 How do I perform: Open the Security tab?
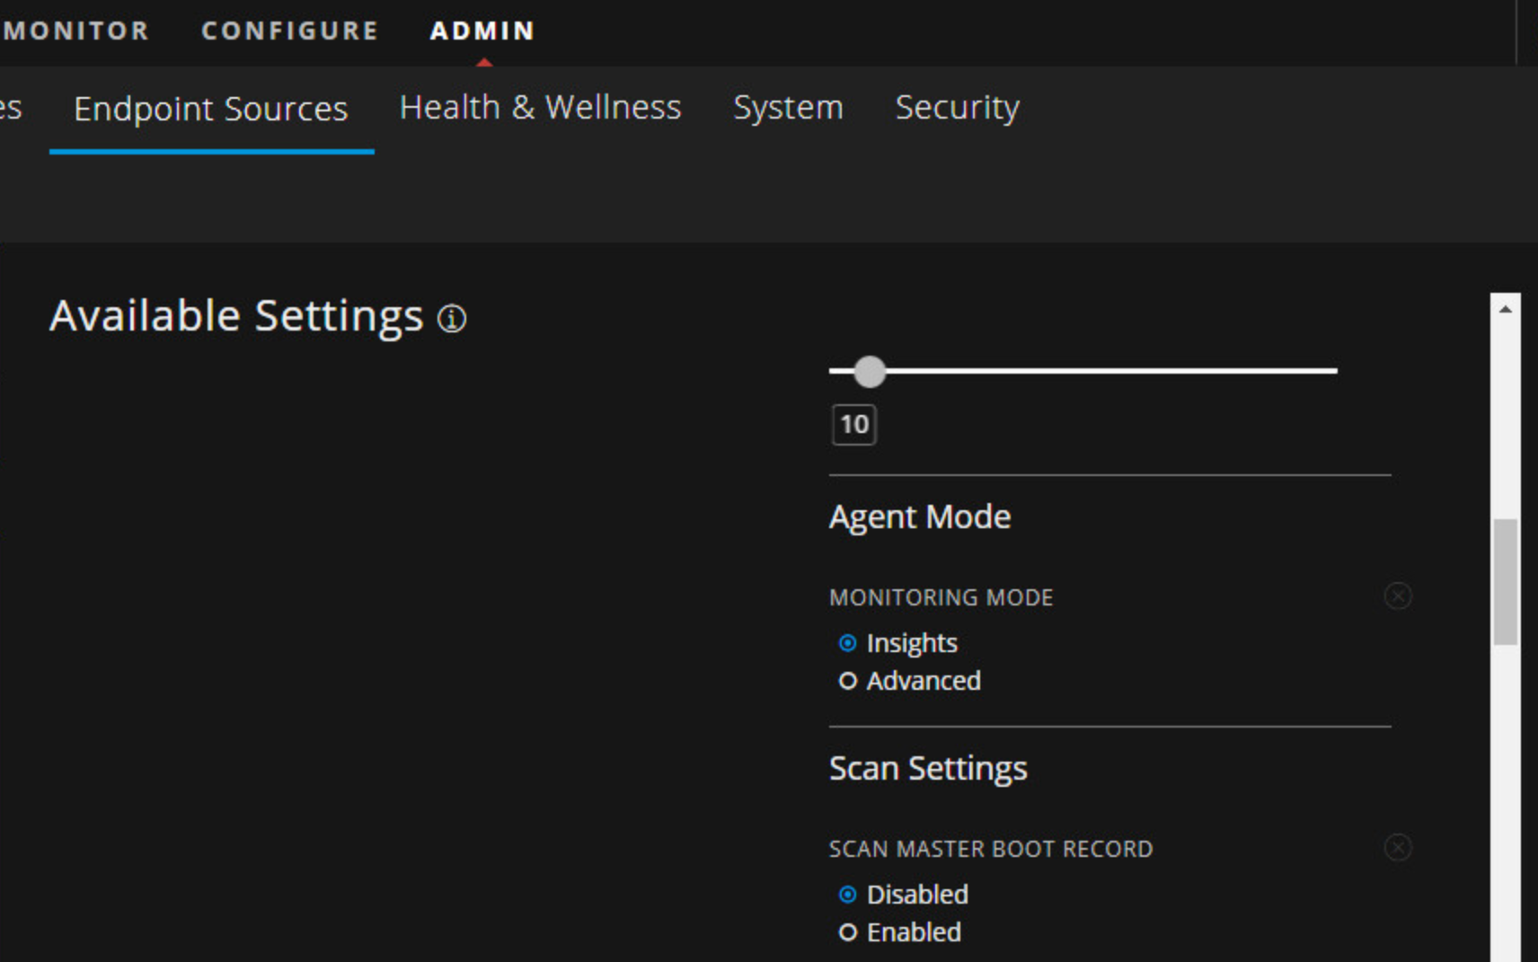point(957,108)
